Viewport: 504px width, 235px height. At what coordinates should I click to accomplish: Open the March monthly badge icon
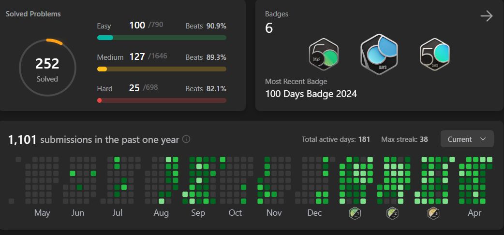[433, 213]
